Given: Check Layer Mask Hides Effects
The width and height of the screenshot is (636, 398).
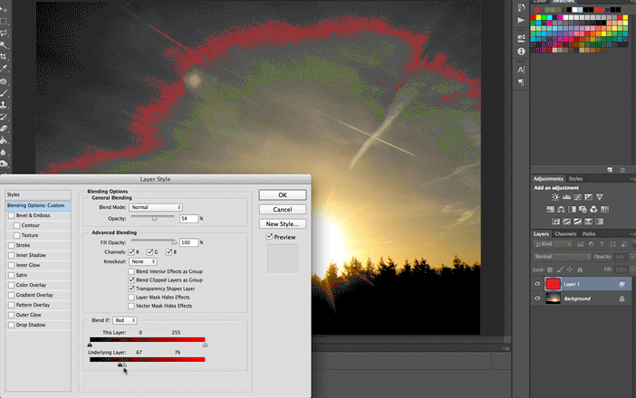Looking at the screenshot, I should [x=131, y=298].
